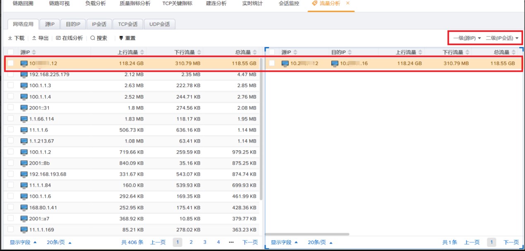
Task: Click computer icon beside 2001::8b
Action: pyautogui.click(x=24, y=163)
